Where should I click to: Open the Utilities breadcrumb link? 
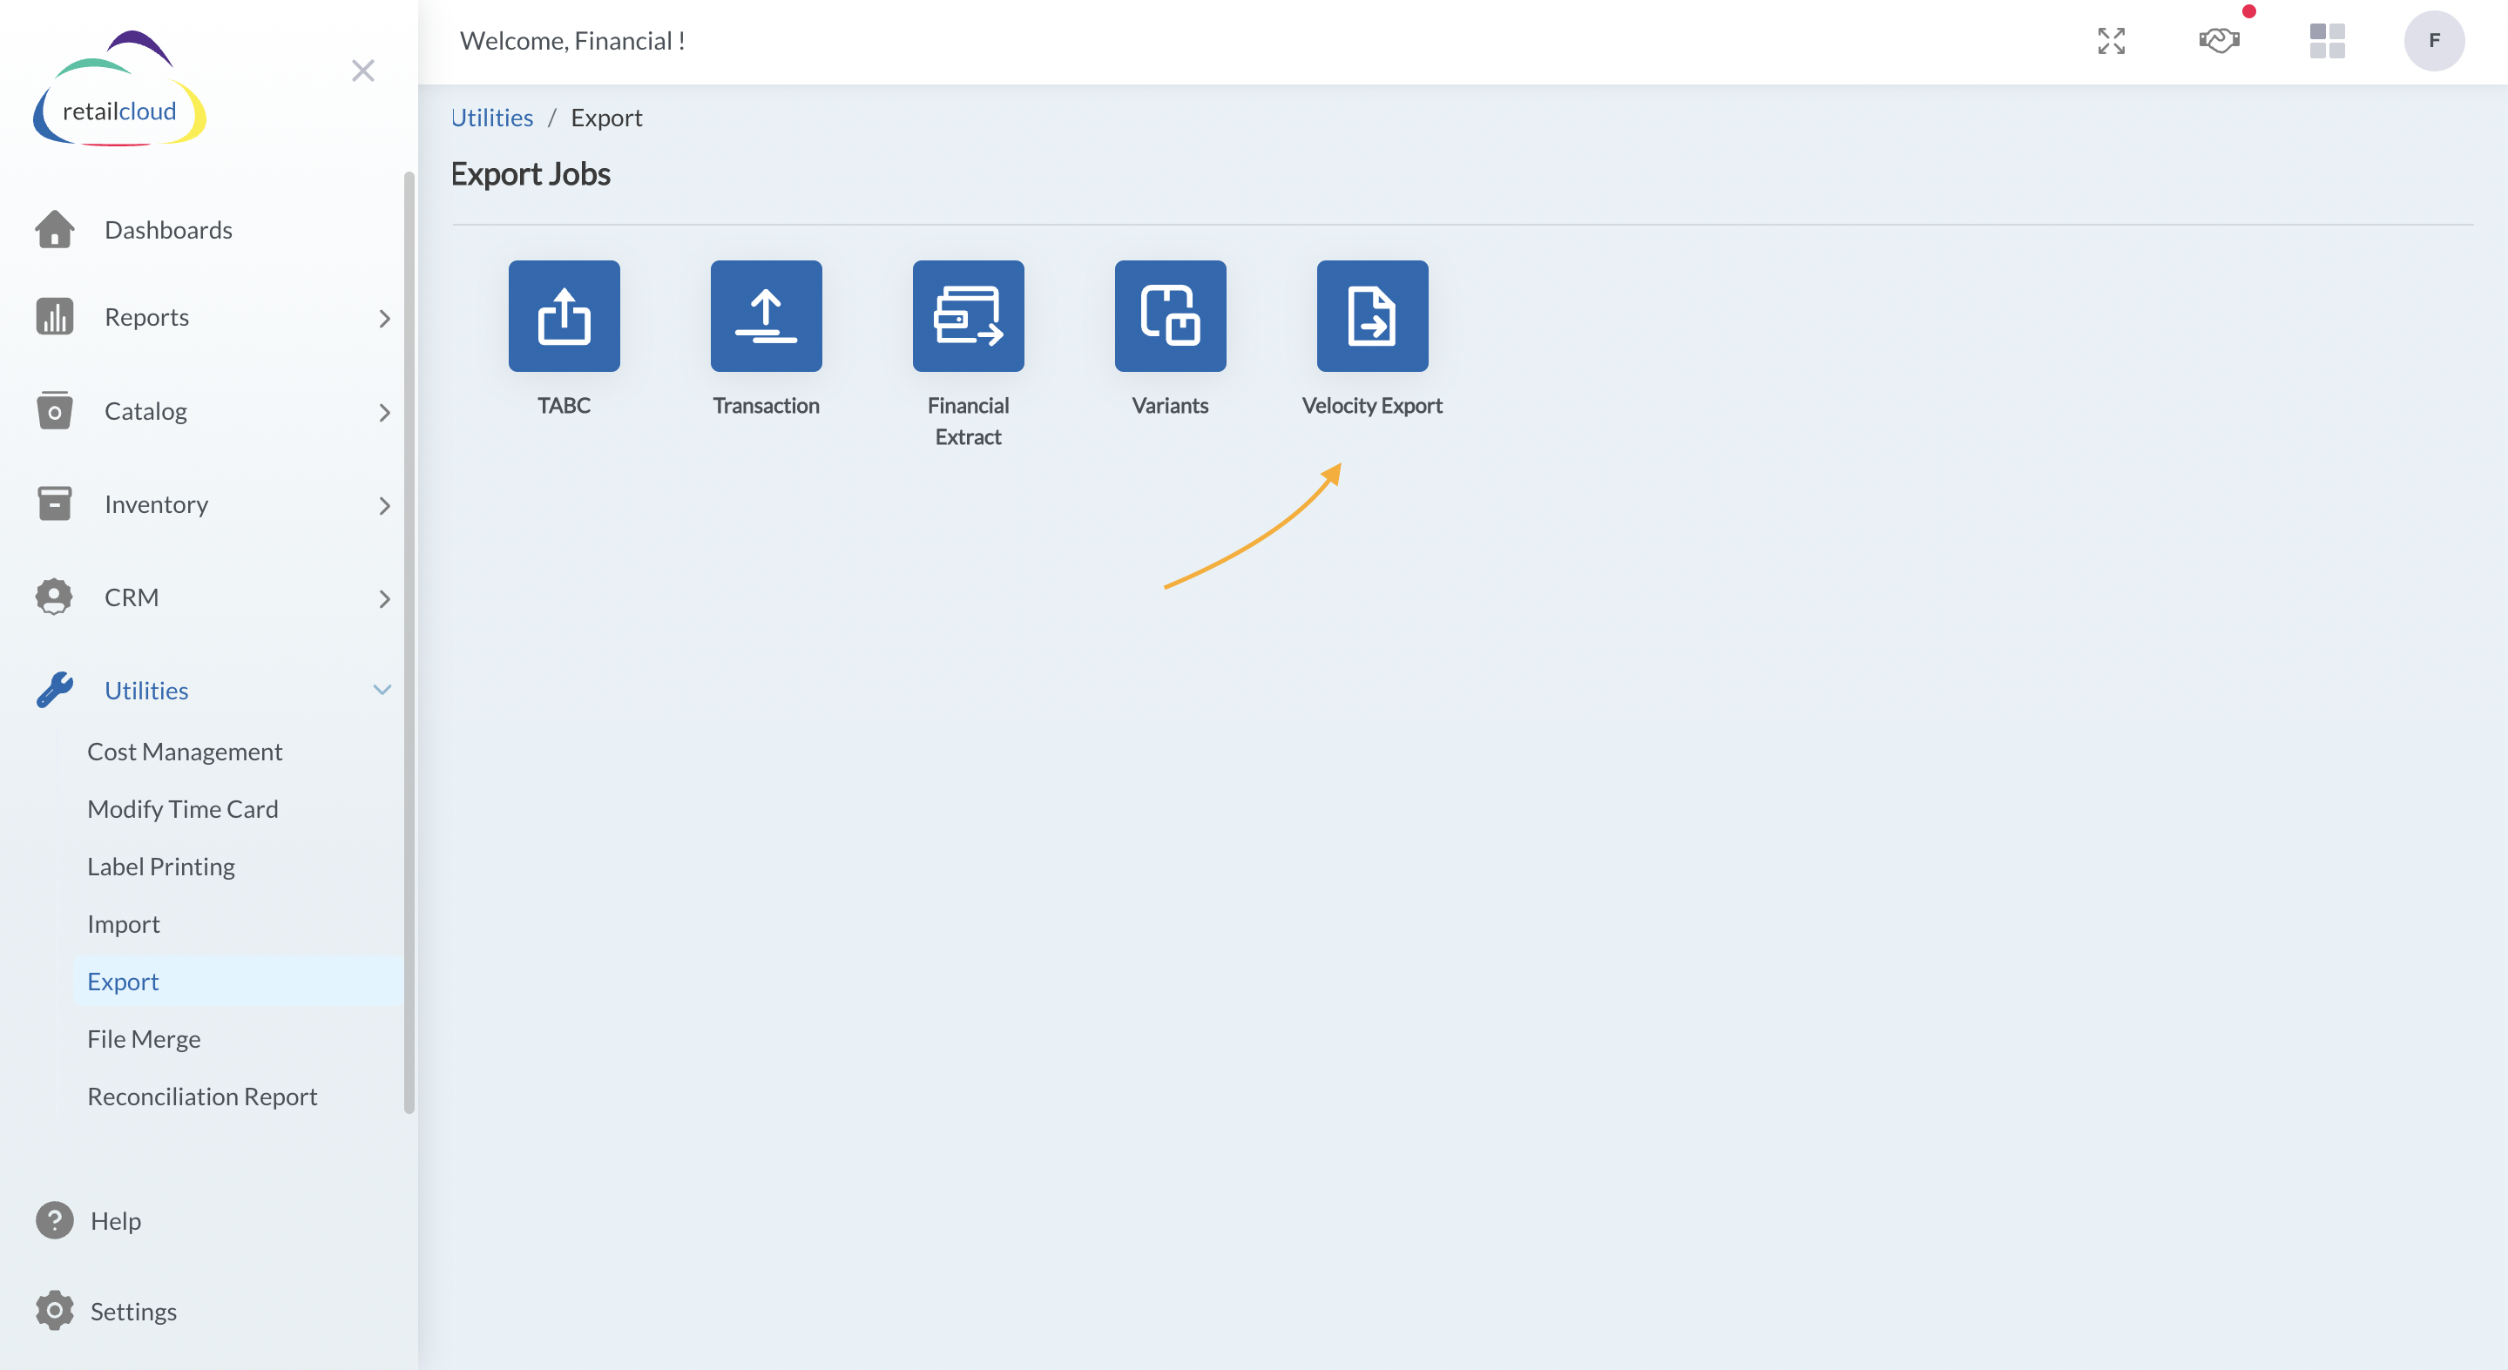click(491, 117)
